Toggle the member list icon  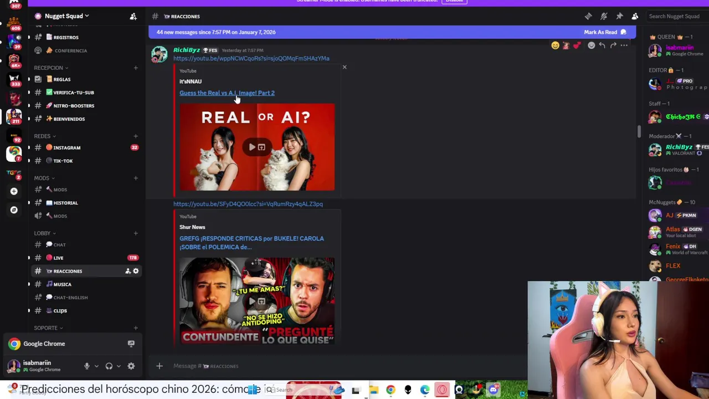coord(635,16)
